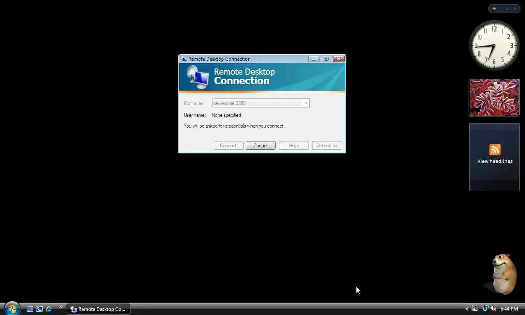Open the Computer address dropdown arrow
525x315 pixels.
click(306, 103)
